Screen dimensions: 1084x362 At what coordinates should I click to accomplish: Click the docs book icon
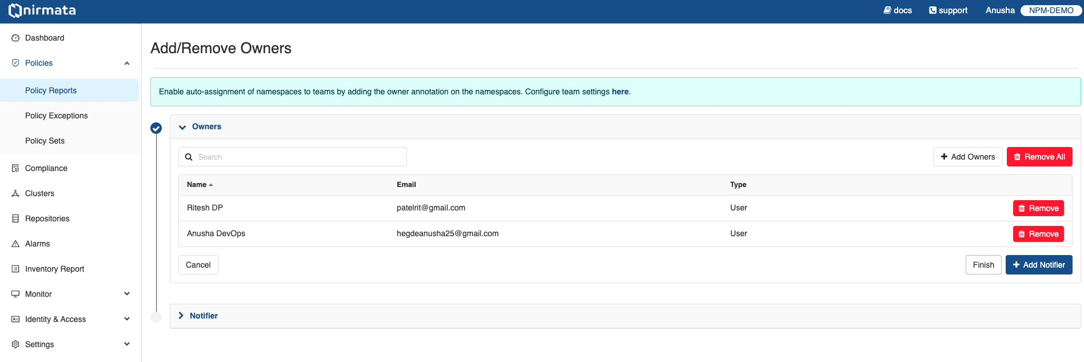pyautogui.click(x=887, y=10)
